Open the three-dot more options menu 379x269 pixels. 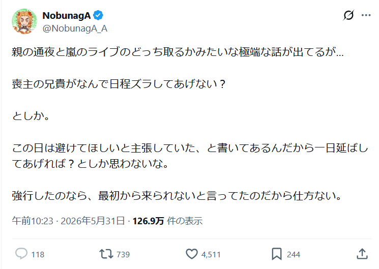tap(366, 15)
